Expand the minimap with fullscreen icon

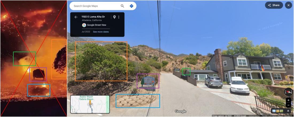coord(74,110)
